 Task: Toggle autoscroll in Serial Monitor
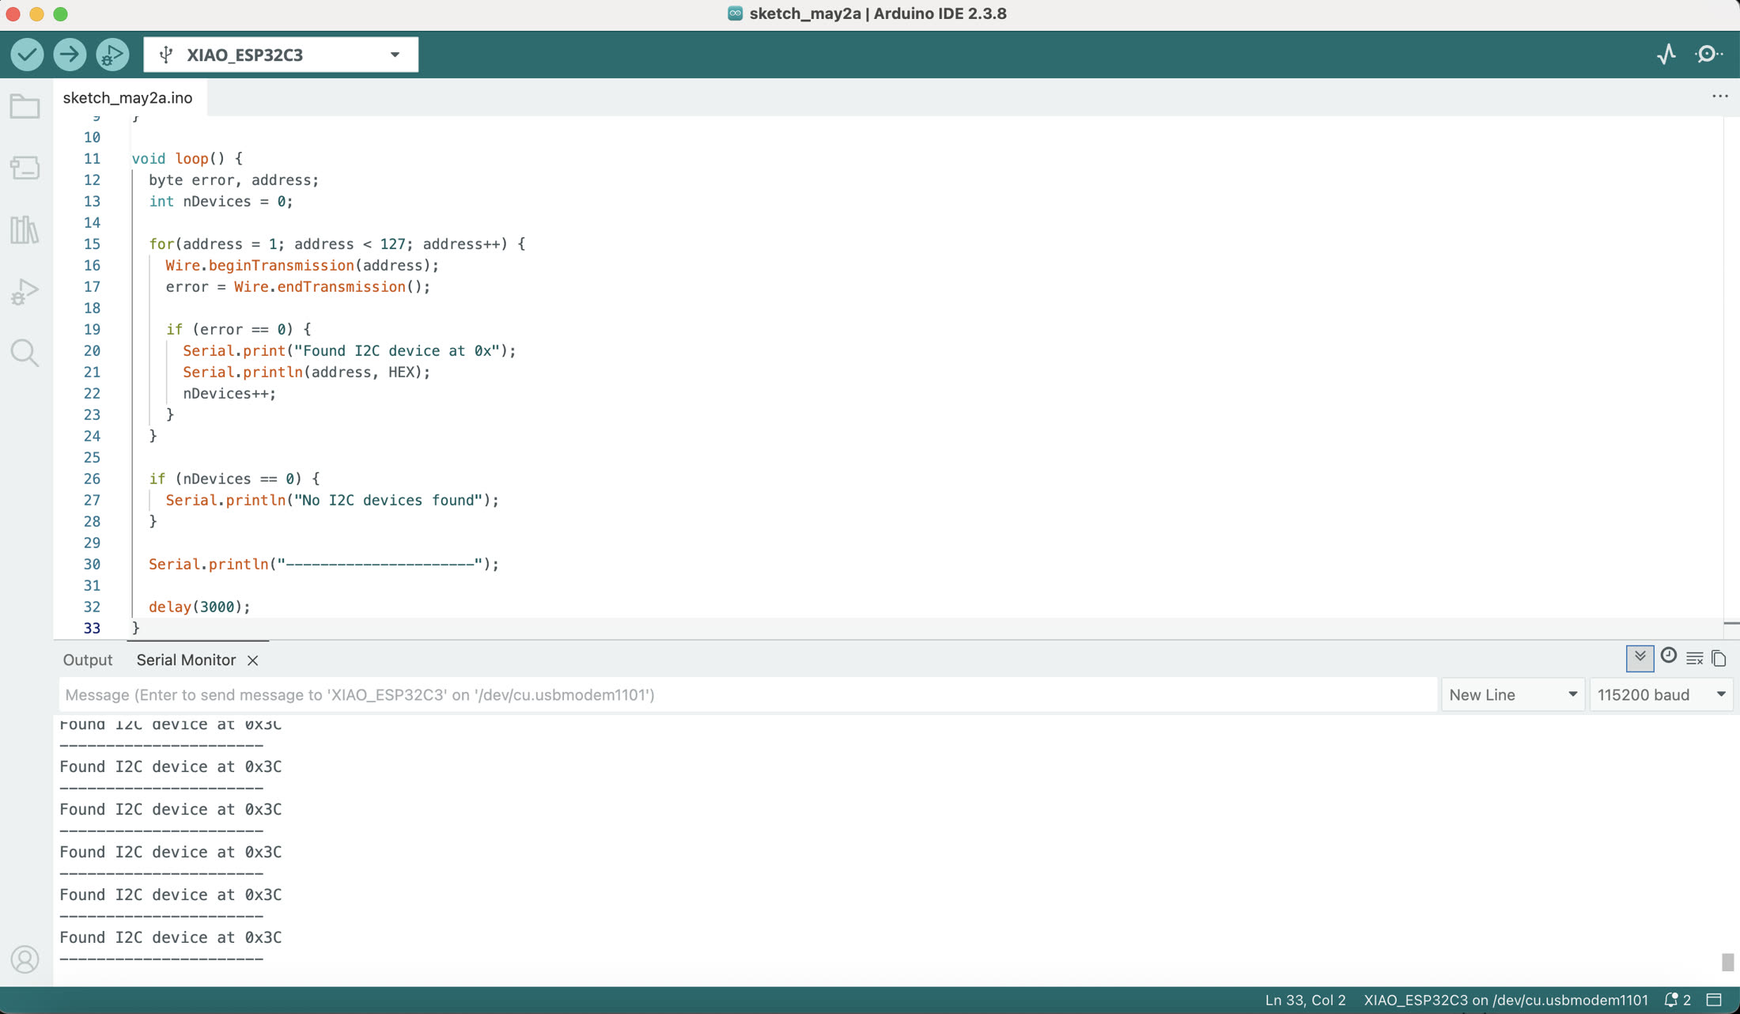(1640, 658)
